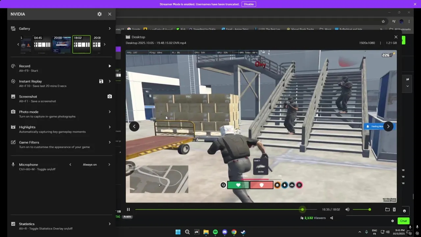Save the Instant Replay clip icon
Viewport: 421px width, 237px height.
click(x=101, y=81)
